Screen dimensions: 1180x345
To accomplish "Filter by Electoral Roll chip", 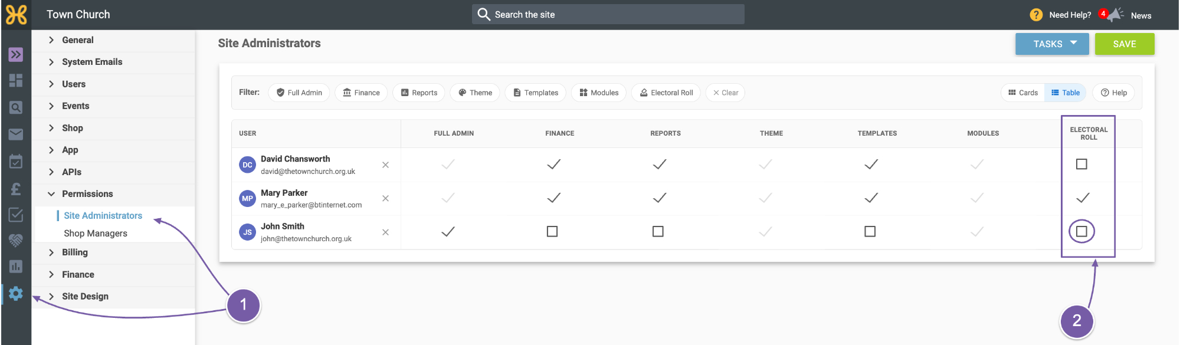I will (666, 93).
